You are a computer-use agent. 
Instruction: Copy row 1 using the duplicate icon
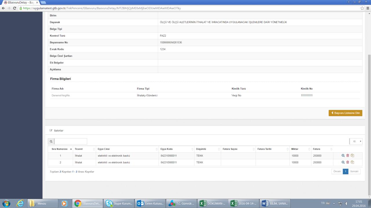[x=352, y=155]
